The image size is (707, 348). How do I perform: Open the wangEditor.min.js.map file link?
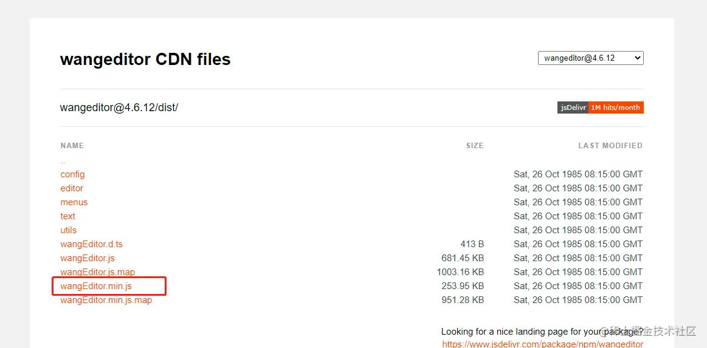click(106, 300)
